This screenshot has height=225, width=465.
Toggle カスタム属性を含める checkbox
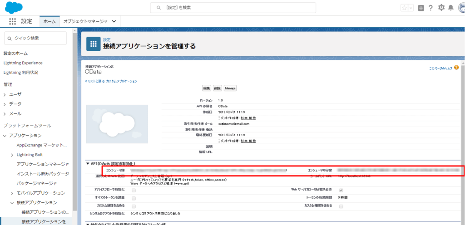134,206
